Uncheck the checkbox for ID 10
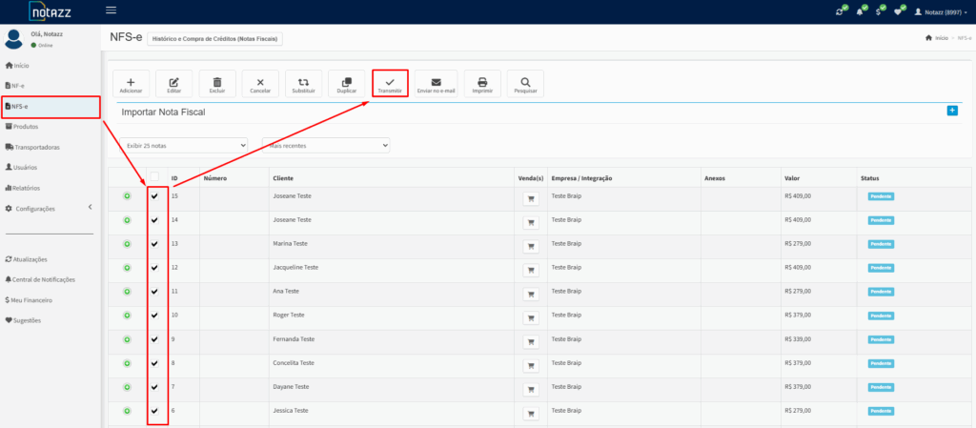This screenshot has height=428, width=976. 154,316
